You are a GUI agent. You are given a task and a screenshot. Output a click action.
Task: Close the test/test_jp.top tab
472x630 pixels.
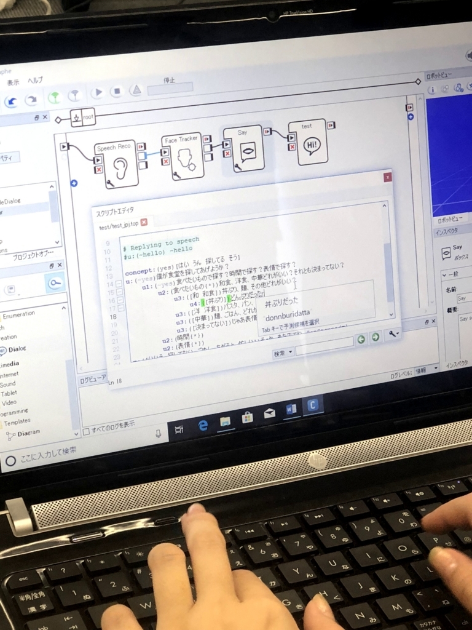tap(144, 221)
